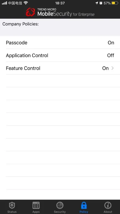This screenshot has height=214, width=120.
Task: Open the About info icon
Action: click(108, 205)
